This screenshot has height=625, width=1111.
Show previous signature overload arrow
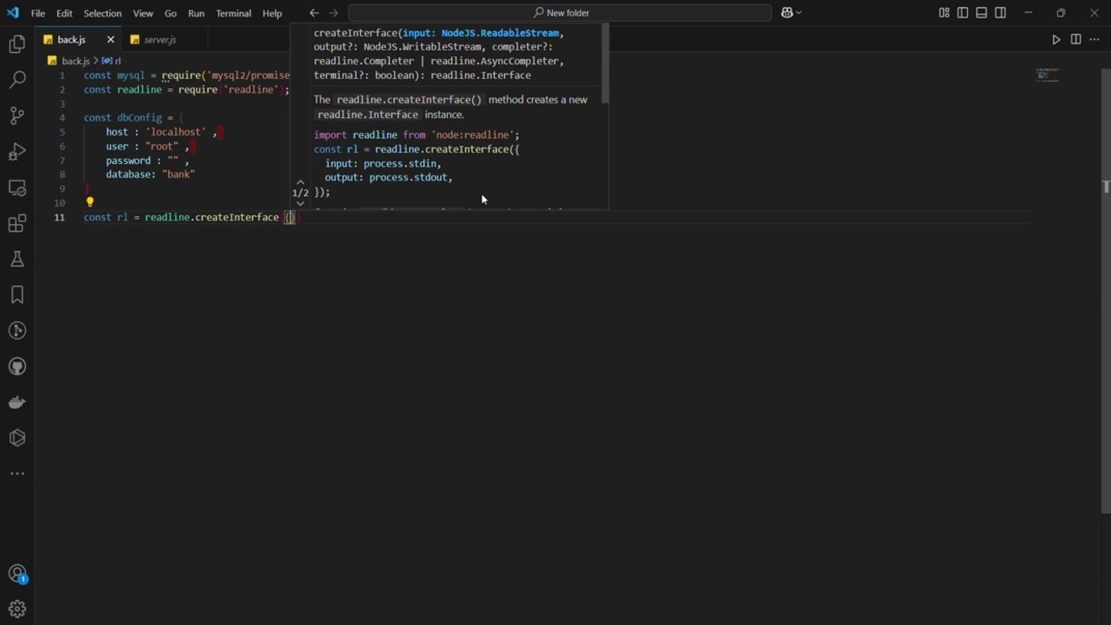tap(300, 182)
